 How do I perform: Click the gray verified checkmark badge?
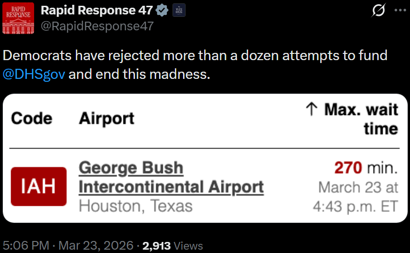pyautogui.click(x=162, y=10)
